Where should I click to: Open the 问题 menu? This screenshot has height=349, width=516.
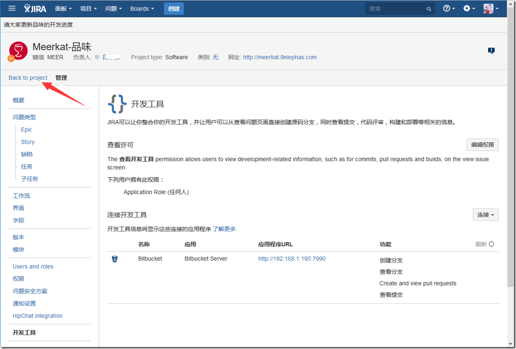click(113, 9)
